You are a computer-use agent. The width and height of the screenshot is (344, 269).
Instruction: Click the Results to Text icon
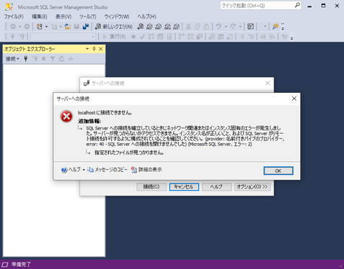(x=211, y=37)
